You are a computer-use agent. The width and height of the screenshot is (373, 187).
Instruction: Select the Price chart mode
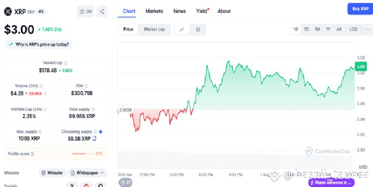[128, 29]
